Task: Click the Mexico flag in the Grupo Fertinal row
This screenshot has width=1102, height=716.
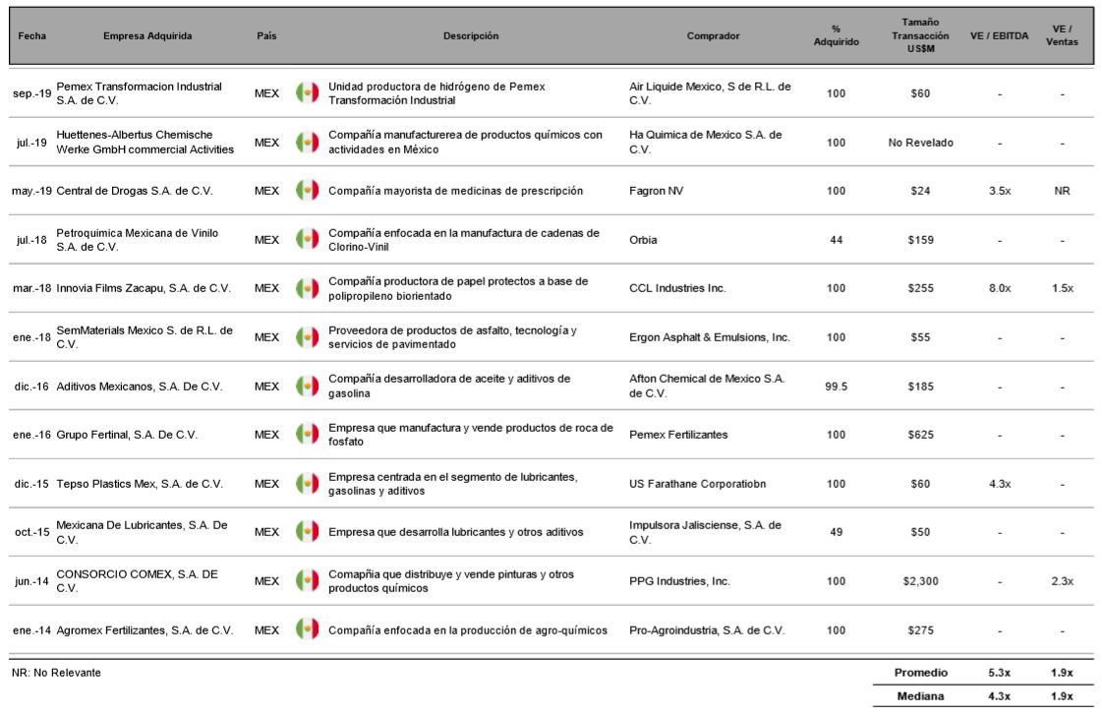Action: [307, 434]
